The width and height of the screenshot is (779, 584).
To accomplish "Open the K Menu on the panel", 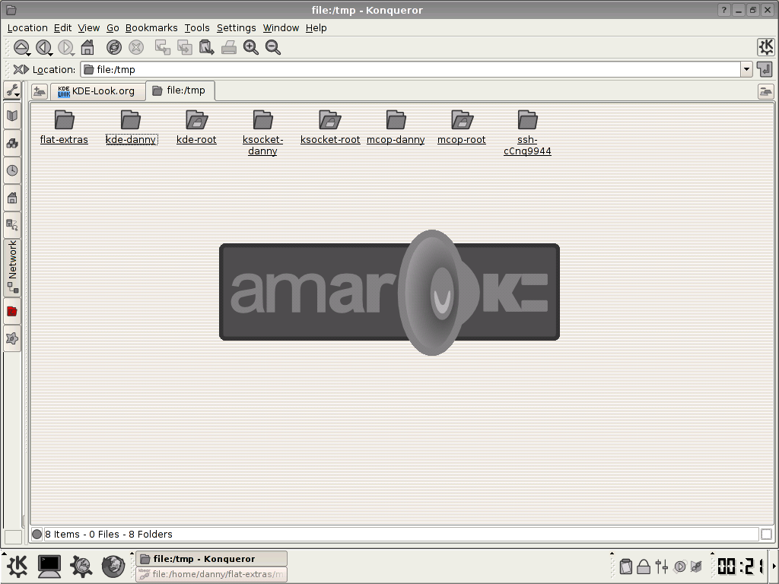I will (18, 566).
